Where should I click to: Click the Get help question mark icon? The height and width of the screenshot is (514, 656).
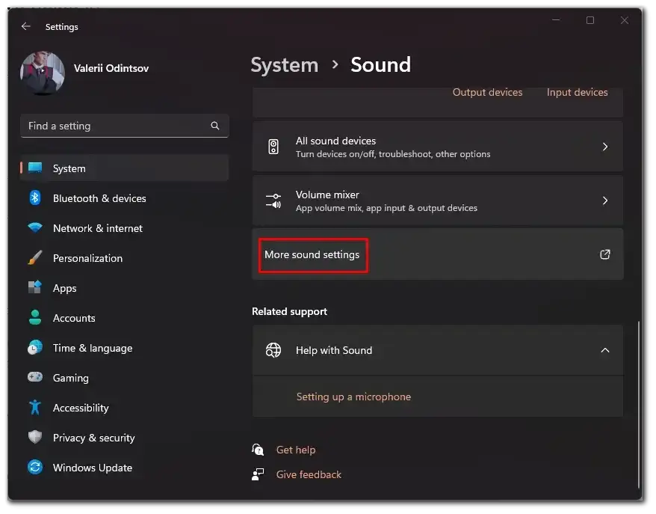[258, 450]
